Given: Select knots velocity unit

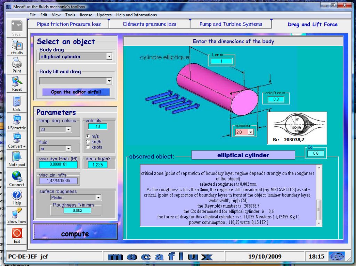Looking at the screenshot, I should [88, 147].
